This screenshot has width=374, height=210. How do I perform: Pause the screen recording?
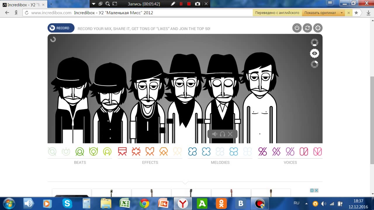click(181, 4)
